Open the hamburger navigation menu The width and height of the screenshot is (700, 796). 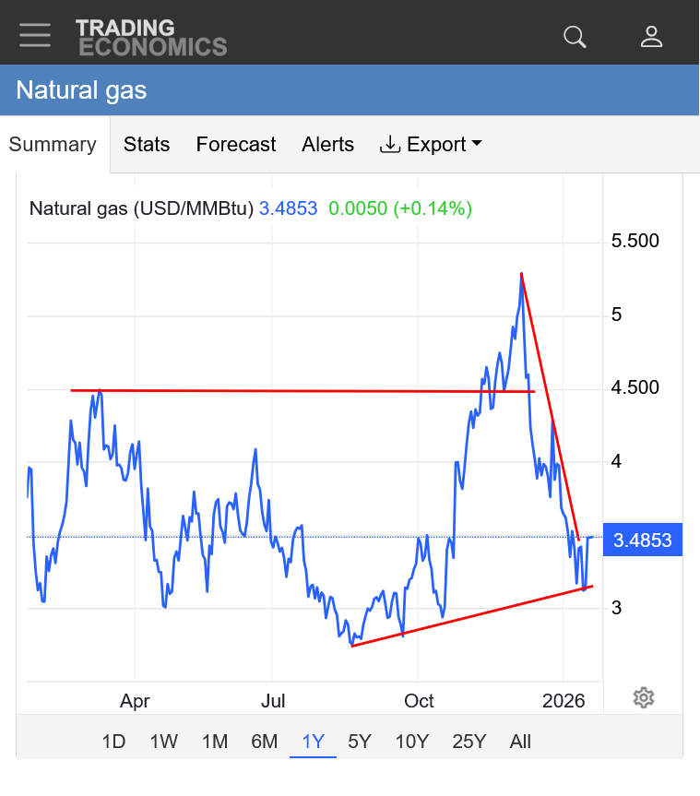(x=35, y=35)
